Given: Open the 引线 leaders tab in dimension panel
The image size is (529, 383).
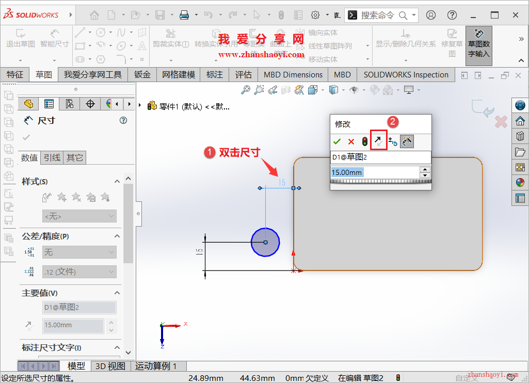Looking at the screenshot, I should tap(52, 158).
